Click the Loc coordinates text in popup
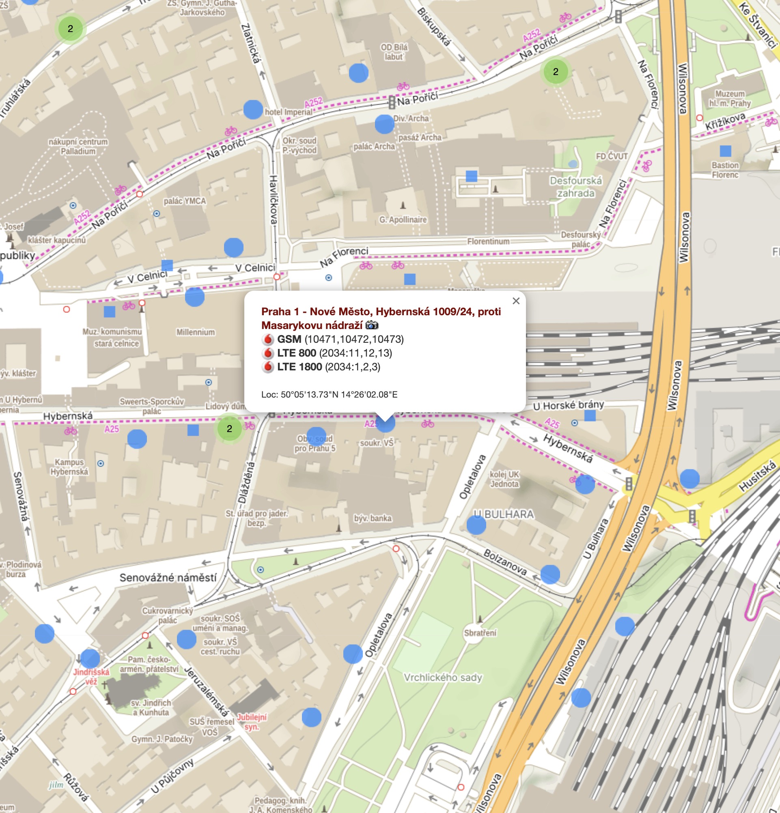Screen dimensions: 780x813 click(329, 394)
